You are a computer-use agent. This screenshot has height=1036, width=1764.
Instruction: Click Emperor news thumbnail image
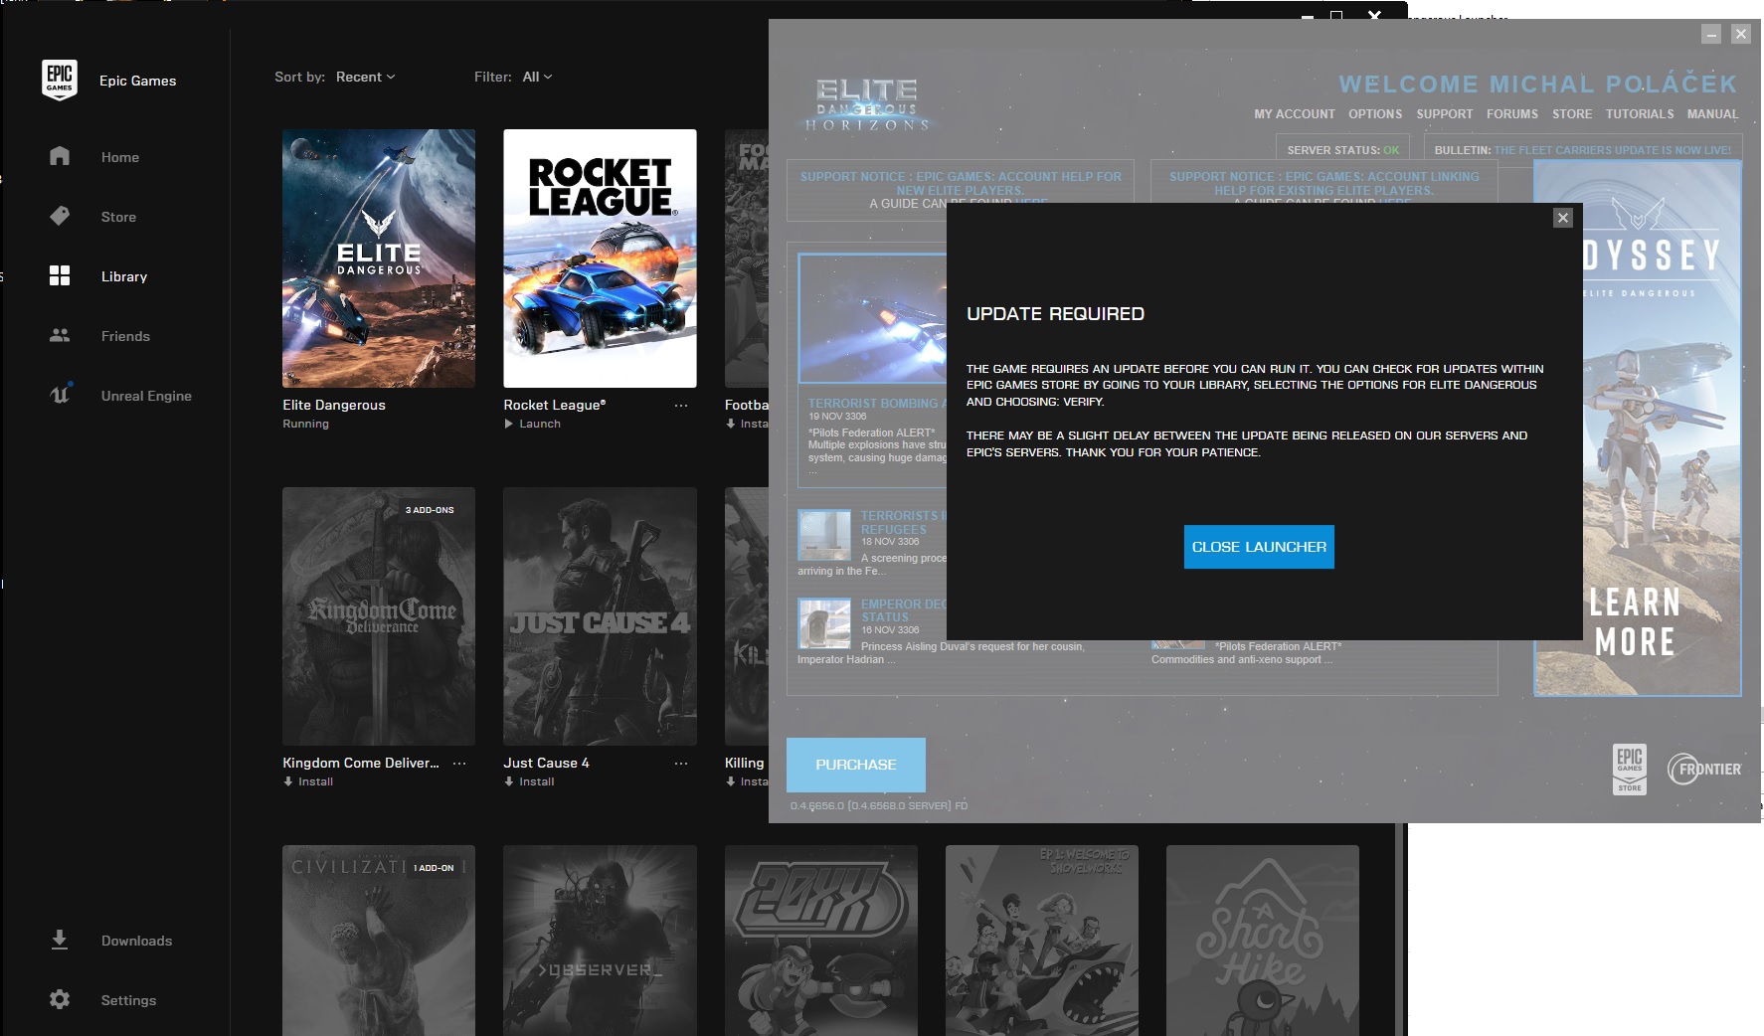(824, 623)
